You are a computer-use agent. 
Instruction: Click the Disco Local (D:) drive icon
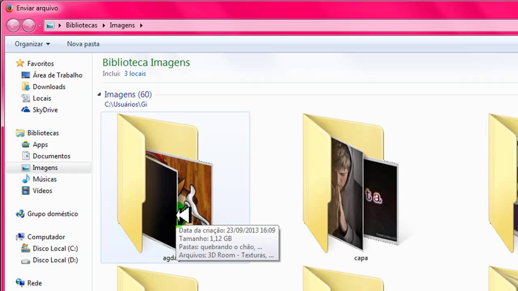[x=26, y=260]
